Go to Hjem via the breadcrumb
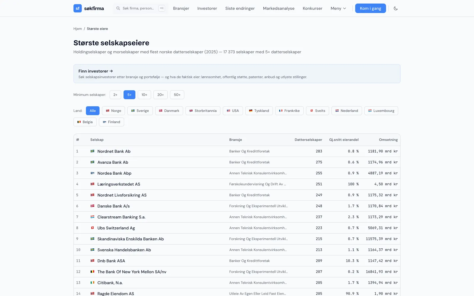 pos(78,29)
